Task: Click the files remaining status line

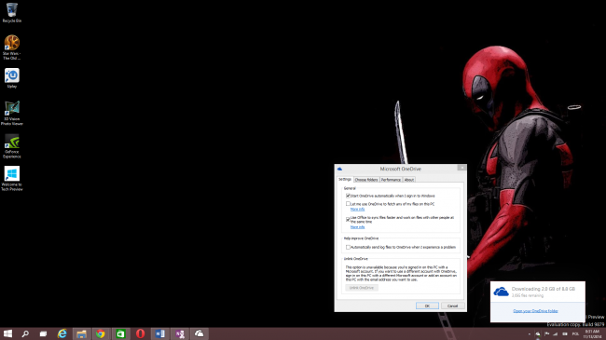Action: [527, 295]
